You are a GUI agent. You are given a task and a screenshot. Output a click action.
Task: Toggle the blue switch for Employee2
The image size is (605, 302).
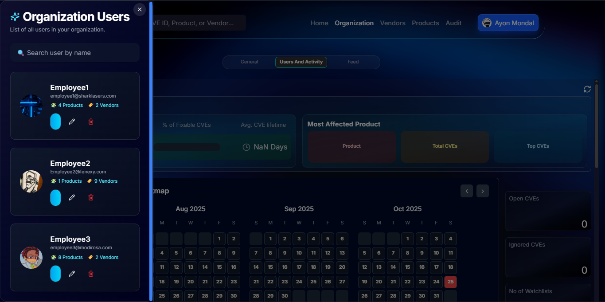pyautogui.click(x=55, y=197)
